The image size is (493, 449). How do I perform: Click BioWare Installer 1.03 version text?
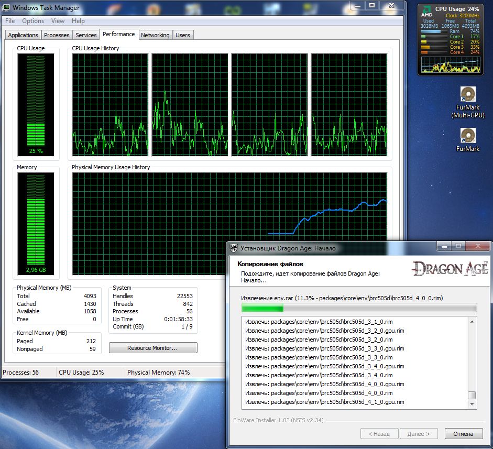[x=278, y=420]
